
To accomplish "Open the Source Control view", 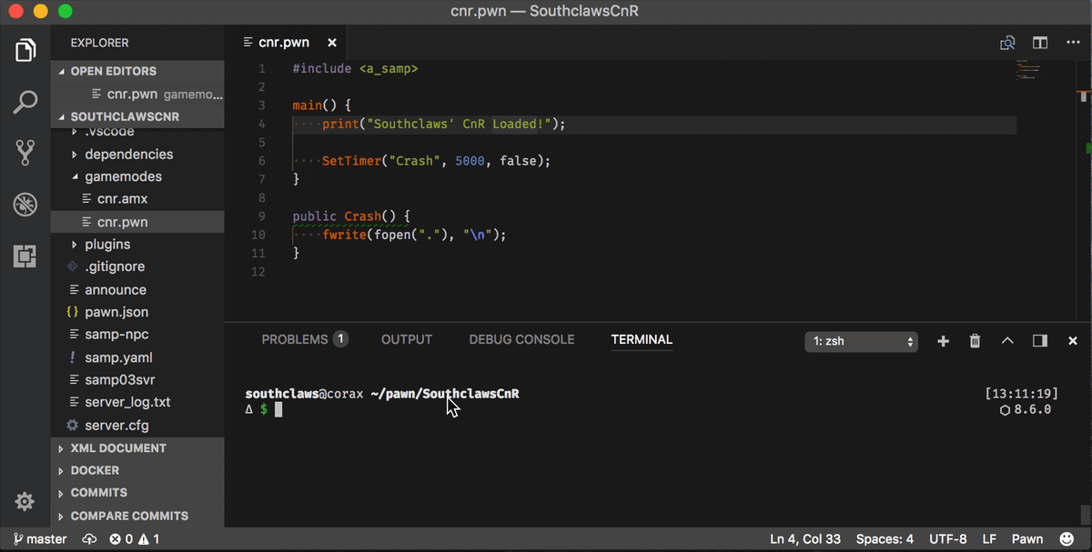I will 25,153.
